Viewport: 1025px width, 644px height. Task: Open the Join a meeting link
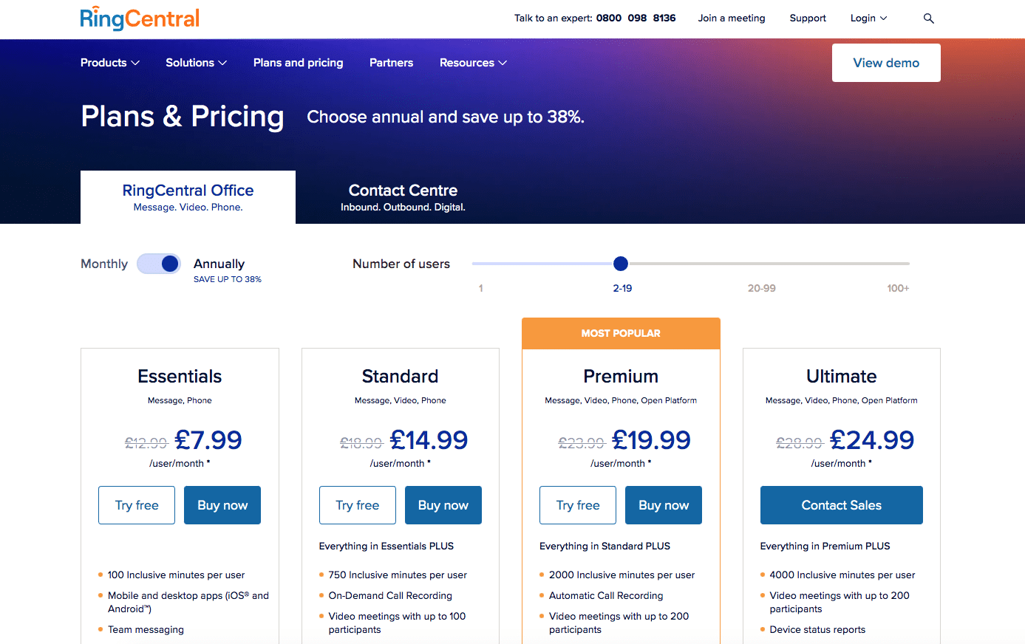click(732, 18)
